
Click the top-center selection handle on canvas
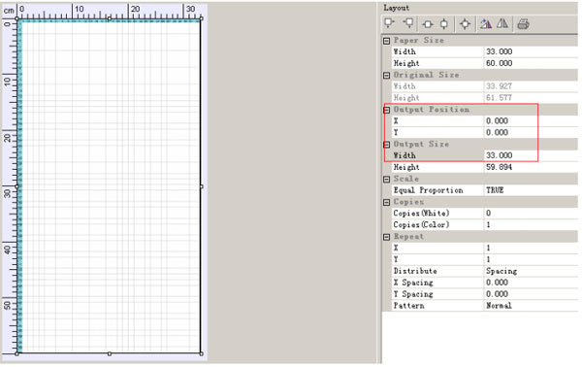[109, 18]
